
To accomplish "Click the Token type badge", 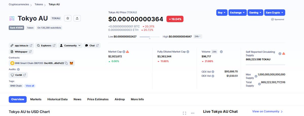I will (x=30, y=28).
